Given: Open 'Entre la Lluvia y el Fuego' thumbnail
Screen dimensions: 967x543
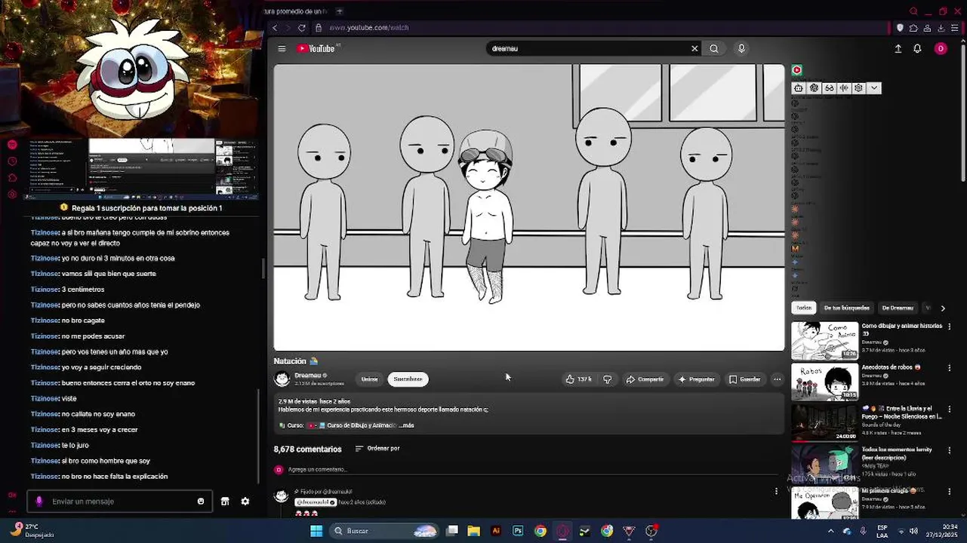Looking at the screenshot, I should [x=824, y=422].
